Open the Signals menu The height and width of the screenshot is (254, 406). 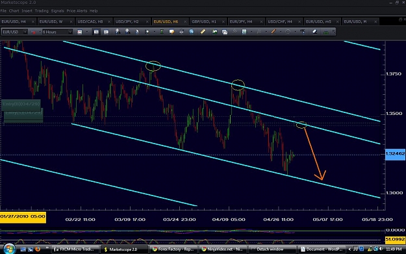(57, 11)
